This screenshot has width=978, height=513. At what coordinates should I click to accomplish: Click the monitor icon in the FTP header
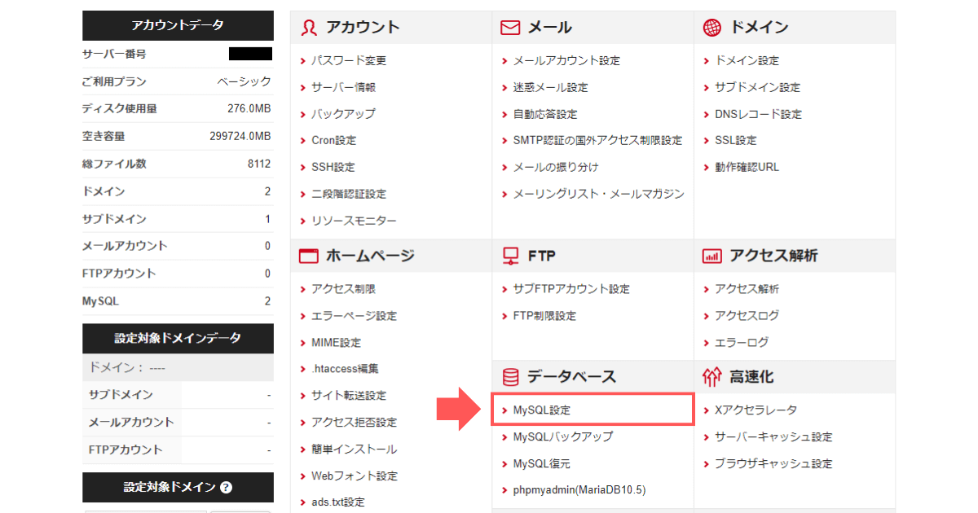pos(510,255)
